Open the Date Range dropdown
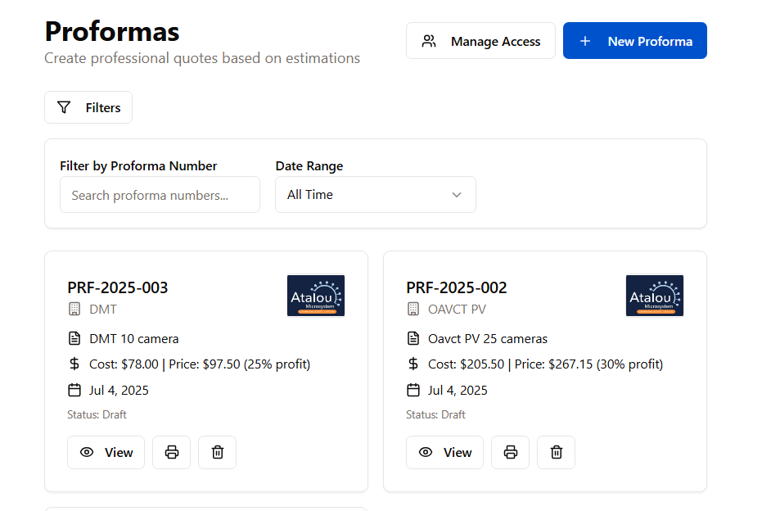Viewport: 771px width, 511px height. [375, 195]
